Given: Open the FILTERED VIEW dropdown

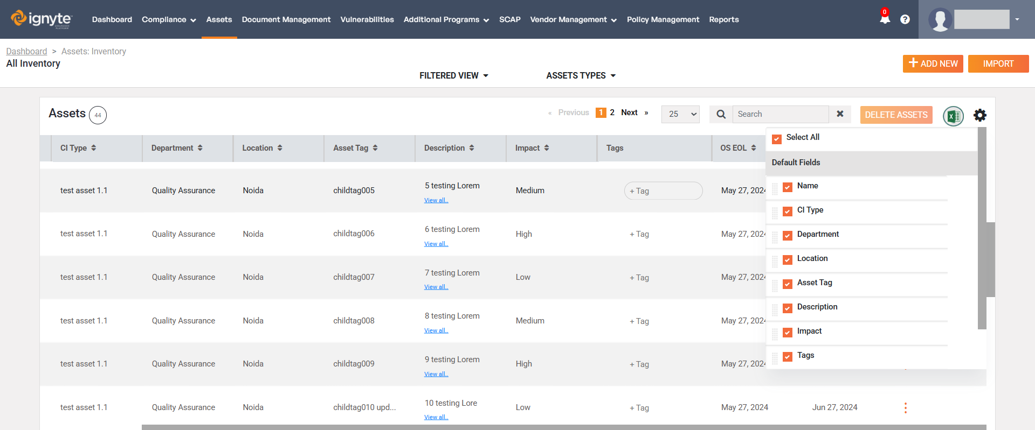Looking at the screenshot, I should point(454,75).
